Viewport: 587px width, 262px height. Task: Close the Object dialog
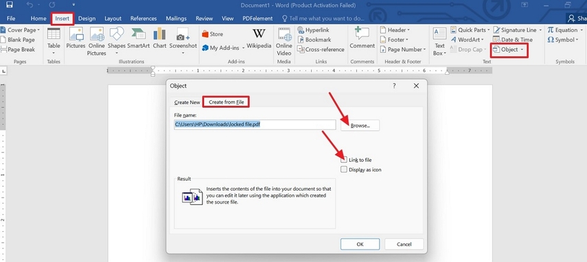click(x=416, y=86)
